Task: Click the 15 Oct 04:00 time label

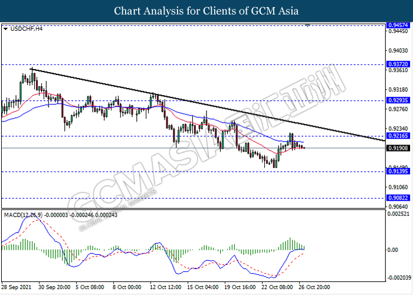Action: pyautogui.click(x=203, y=287)
